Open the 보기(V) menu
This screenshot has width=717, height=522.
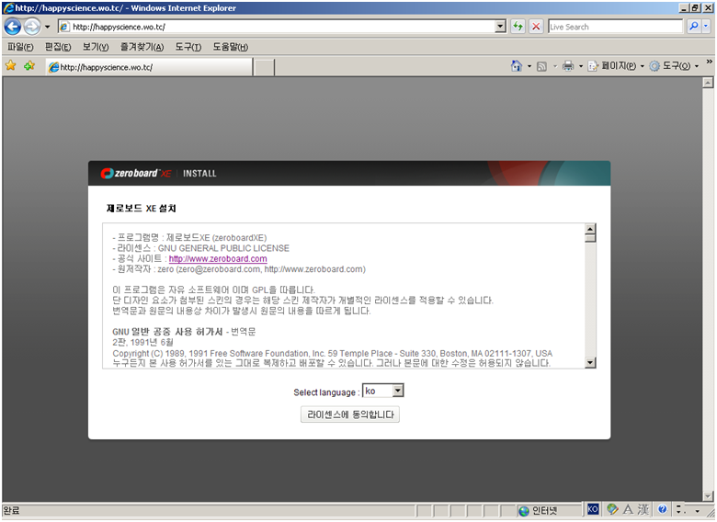pos(96,47)
